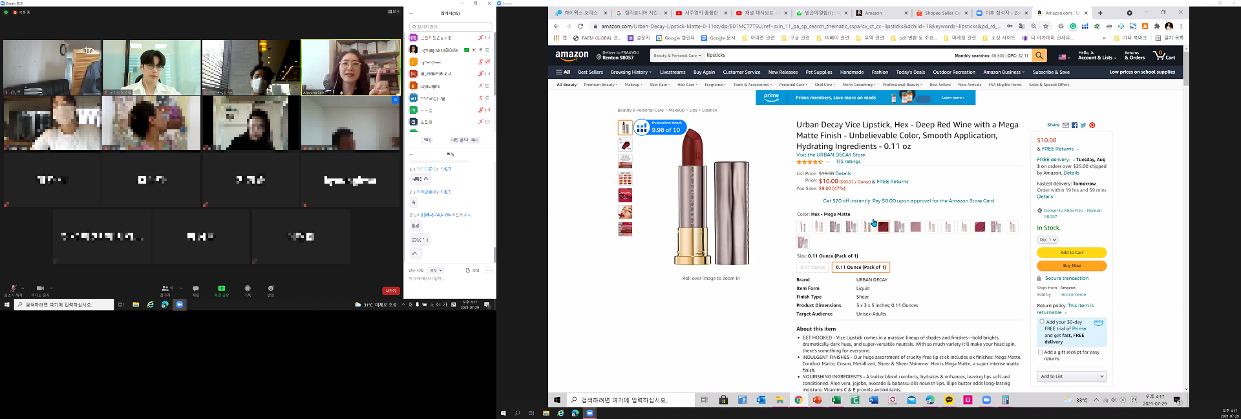Screen dimensions: 1241x419
Task: Click the Zoom chat message input field
Action: click(449, 279)
